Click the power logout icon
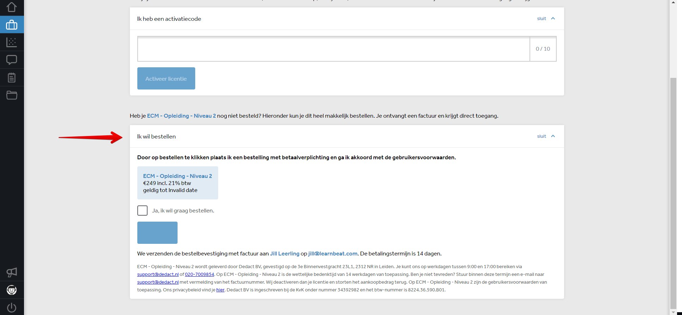 pos(12,308)
